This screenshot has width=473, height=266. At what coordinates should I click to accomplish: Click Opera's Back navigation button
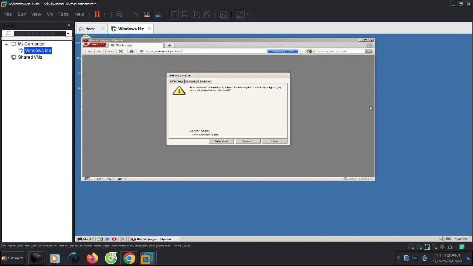[x=89, y=51]
